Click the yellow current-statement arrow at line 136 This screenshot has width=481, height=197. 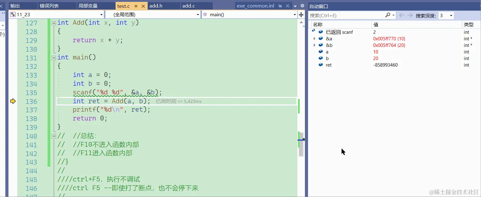[13, 101]
